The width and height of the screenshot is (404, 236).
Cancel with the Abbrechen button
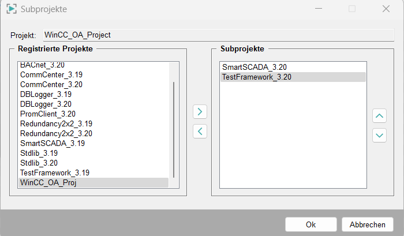click(368, 224)
